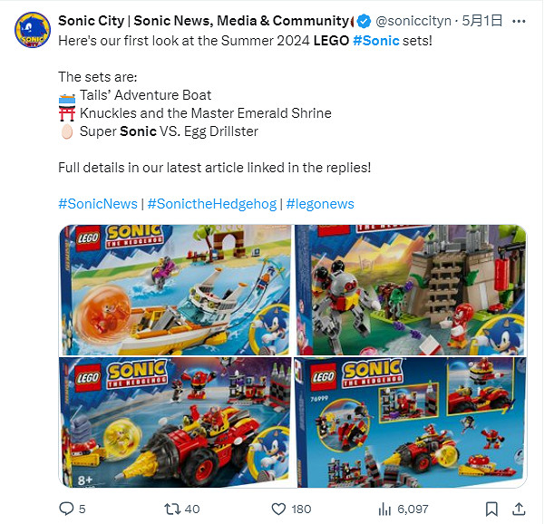Open the #SonictheHedgehog hashtag
This screenshot has height=524, width=544.
(x=212, y=204)
